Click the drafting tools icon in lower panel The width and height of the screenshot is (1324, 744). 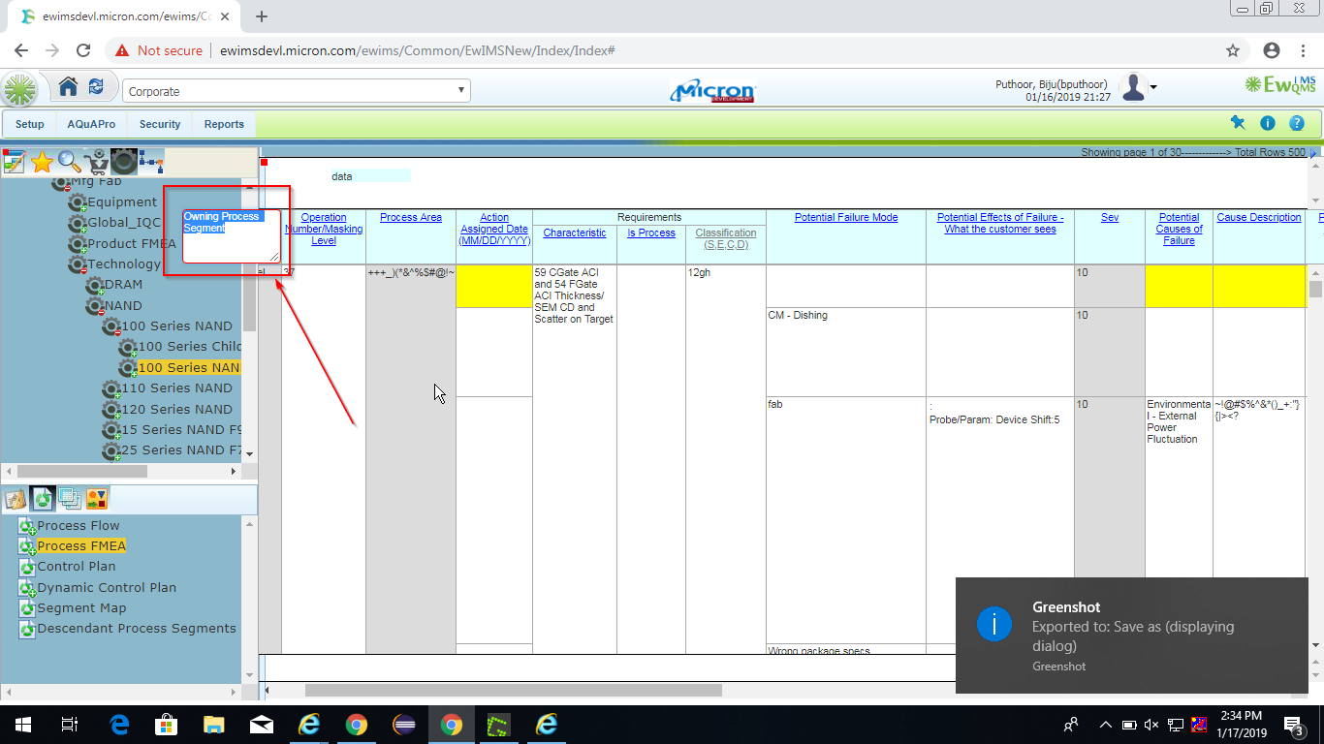click(15, 499)
